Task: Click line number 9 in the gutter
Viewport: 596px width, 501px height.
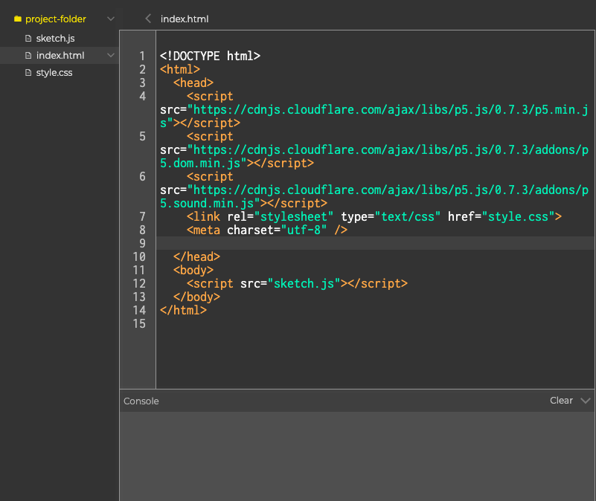Action: [x=141, y=243]
